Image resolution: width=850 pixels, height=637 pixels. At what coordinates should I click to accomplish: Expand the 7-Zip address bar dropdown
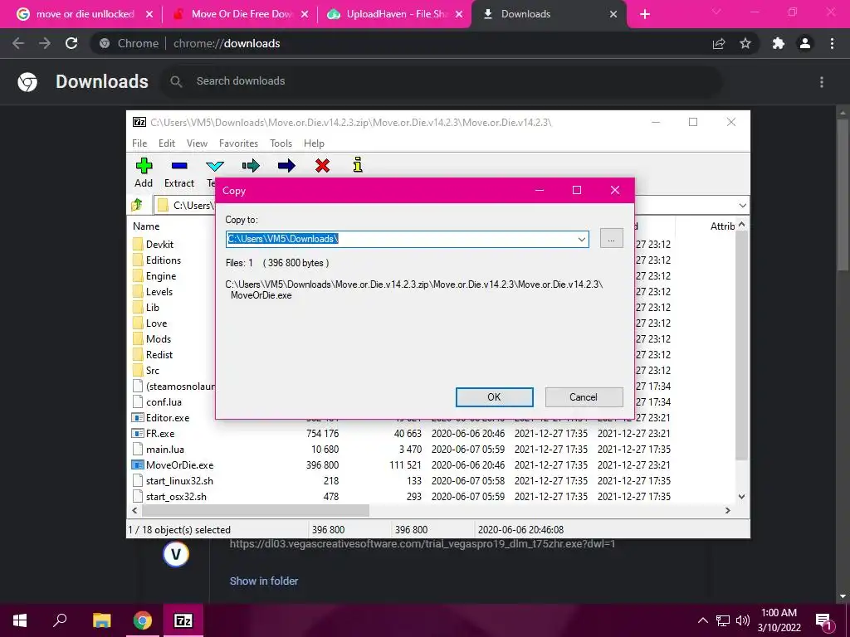pos(742,206)
